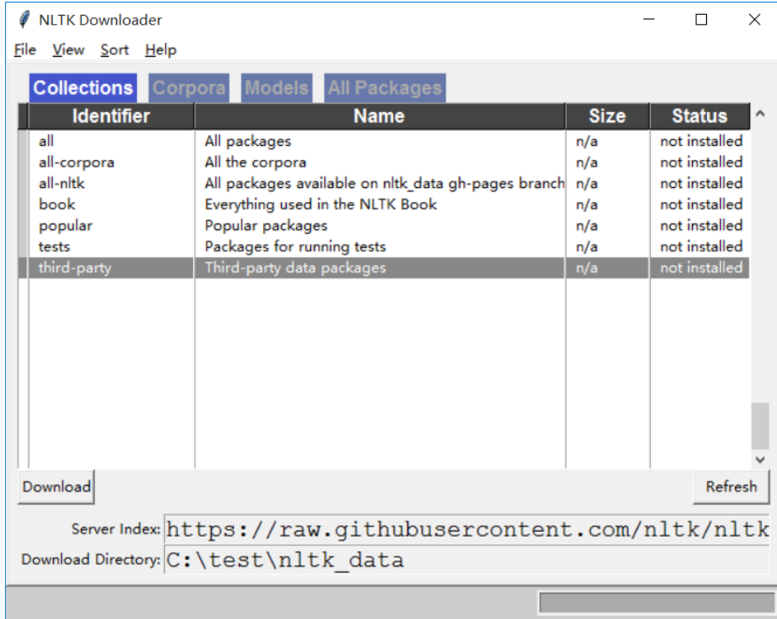Image resolution: width=777 pixels, height=619 pixels.
Task: Click the Download Directory field
Action: tap(466, 560)
